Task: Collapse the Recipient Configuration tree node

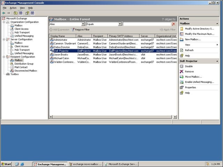Action: pyautogui.click(x=4, y=57)
